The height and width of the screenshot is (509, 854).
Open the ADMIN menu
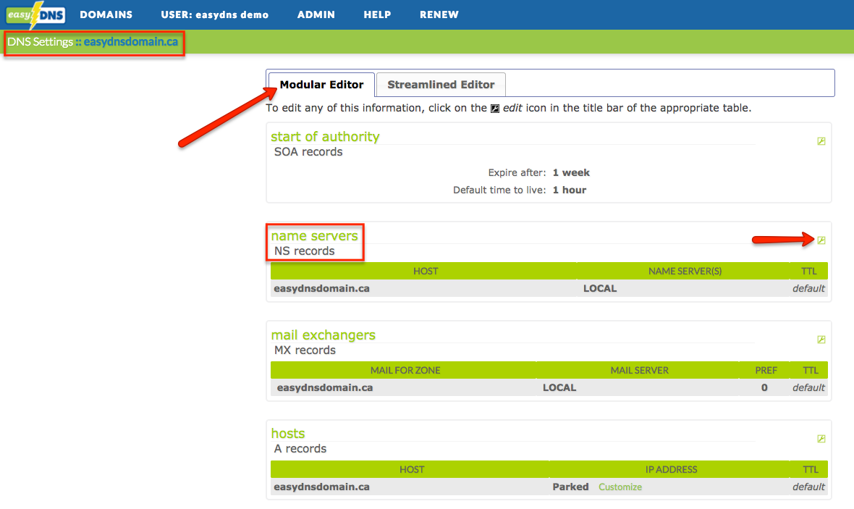click(x=316, y=14)
